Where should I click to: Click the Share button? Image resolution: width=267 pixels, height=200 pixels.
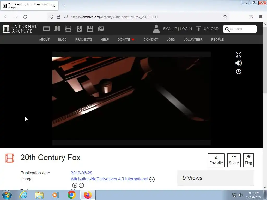point(234,160)
